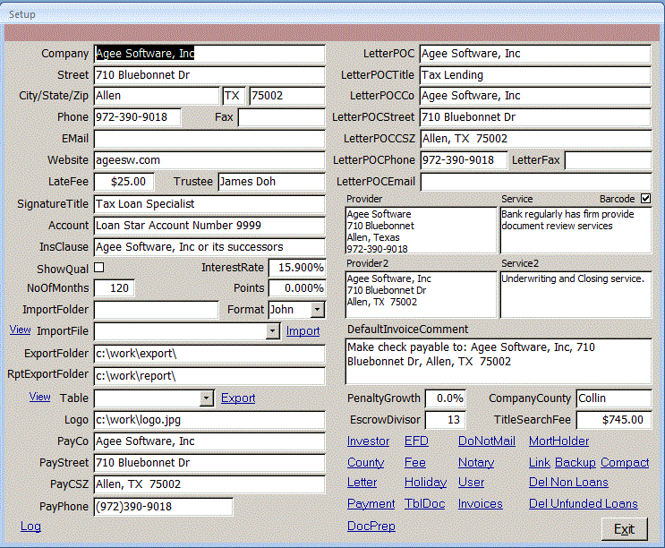Click the Exit button

tap(624, 529)
